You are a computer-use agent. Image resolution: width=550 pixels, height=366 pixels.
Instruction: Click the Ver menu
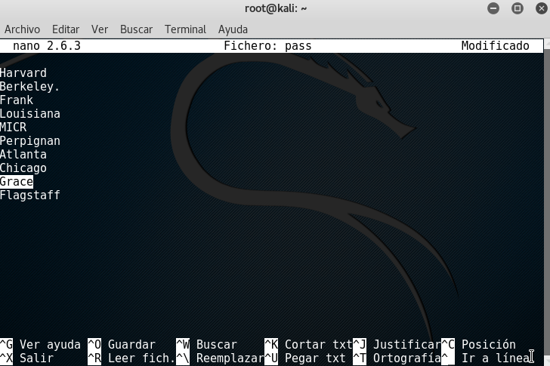pyautogui.click(x=100, y=29)
